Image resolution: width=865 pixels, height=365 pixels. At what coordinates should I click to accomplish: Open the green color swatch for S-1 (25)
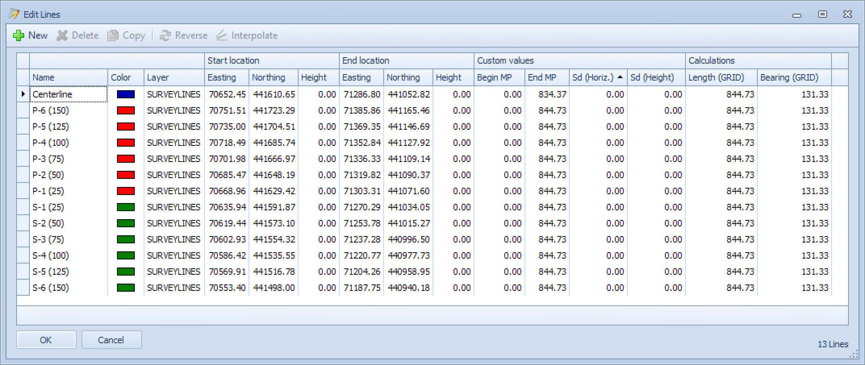125,207
